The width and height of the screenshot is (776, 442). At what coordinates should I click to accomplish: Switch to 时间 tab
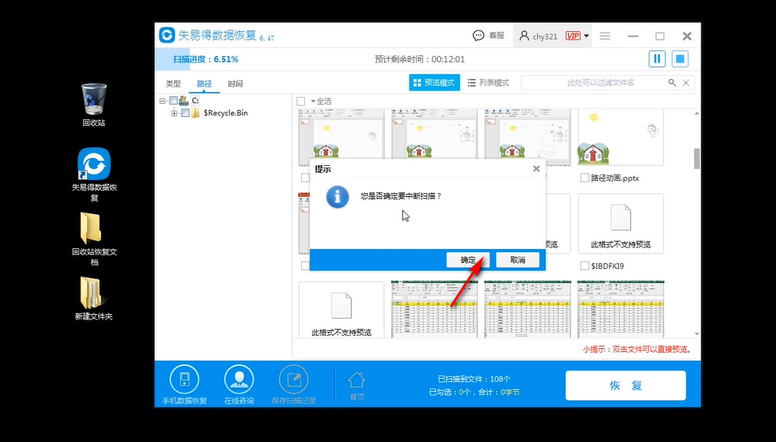[x=235, y=84]
